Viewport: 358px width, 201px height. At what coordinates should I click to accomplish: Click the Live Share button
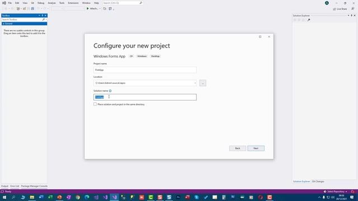pos(340,9)
